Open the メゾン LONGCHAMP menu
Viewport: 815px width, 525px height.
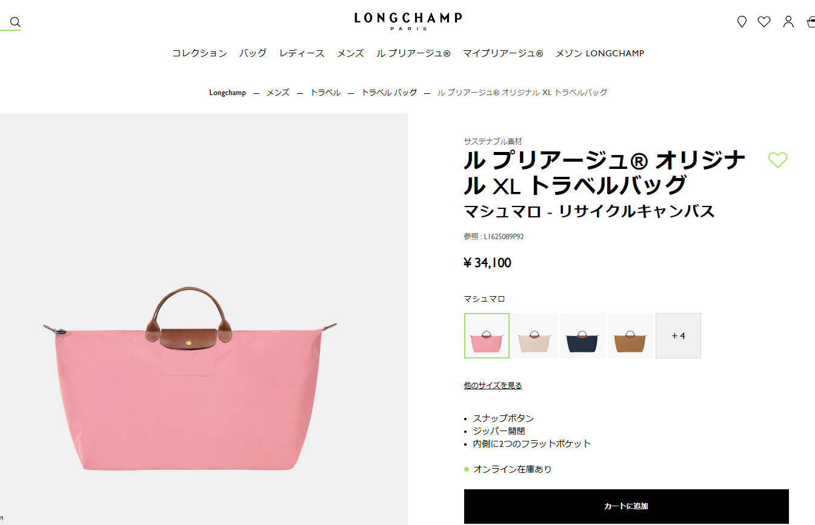click(x=600, y=53)
